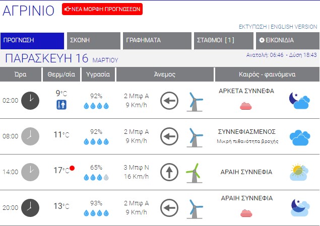
Task: Click the ΕΚΤΥΠΩΣΗ print link
Action: [x=252, y=26]
